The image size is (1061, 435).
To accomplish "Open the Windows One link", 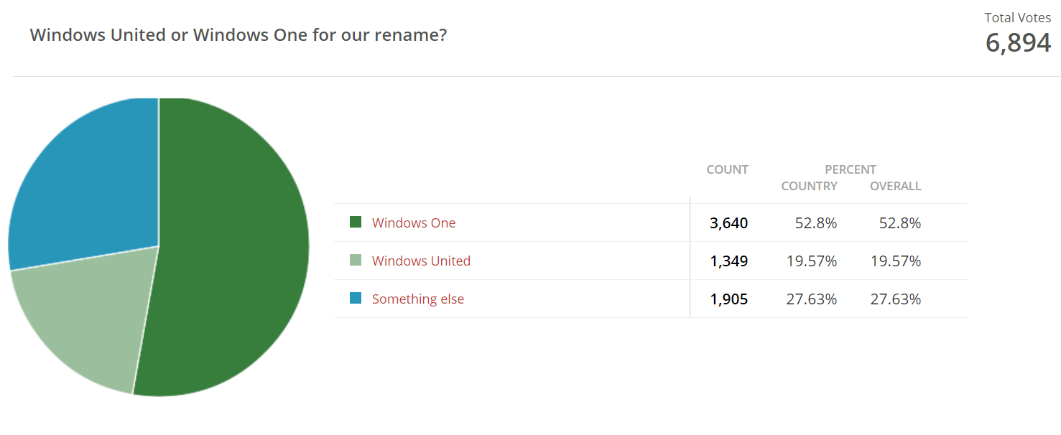I will click(x=414, y=223).
